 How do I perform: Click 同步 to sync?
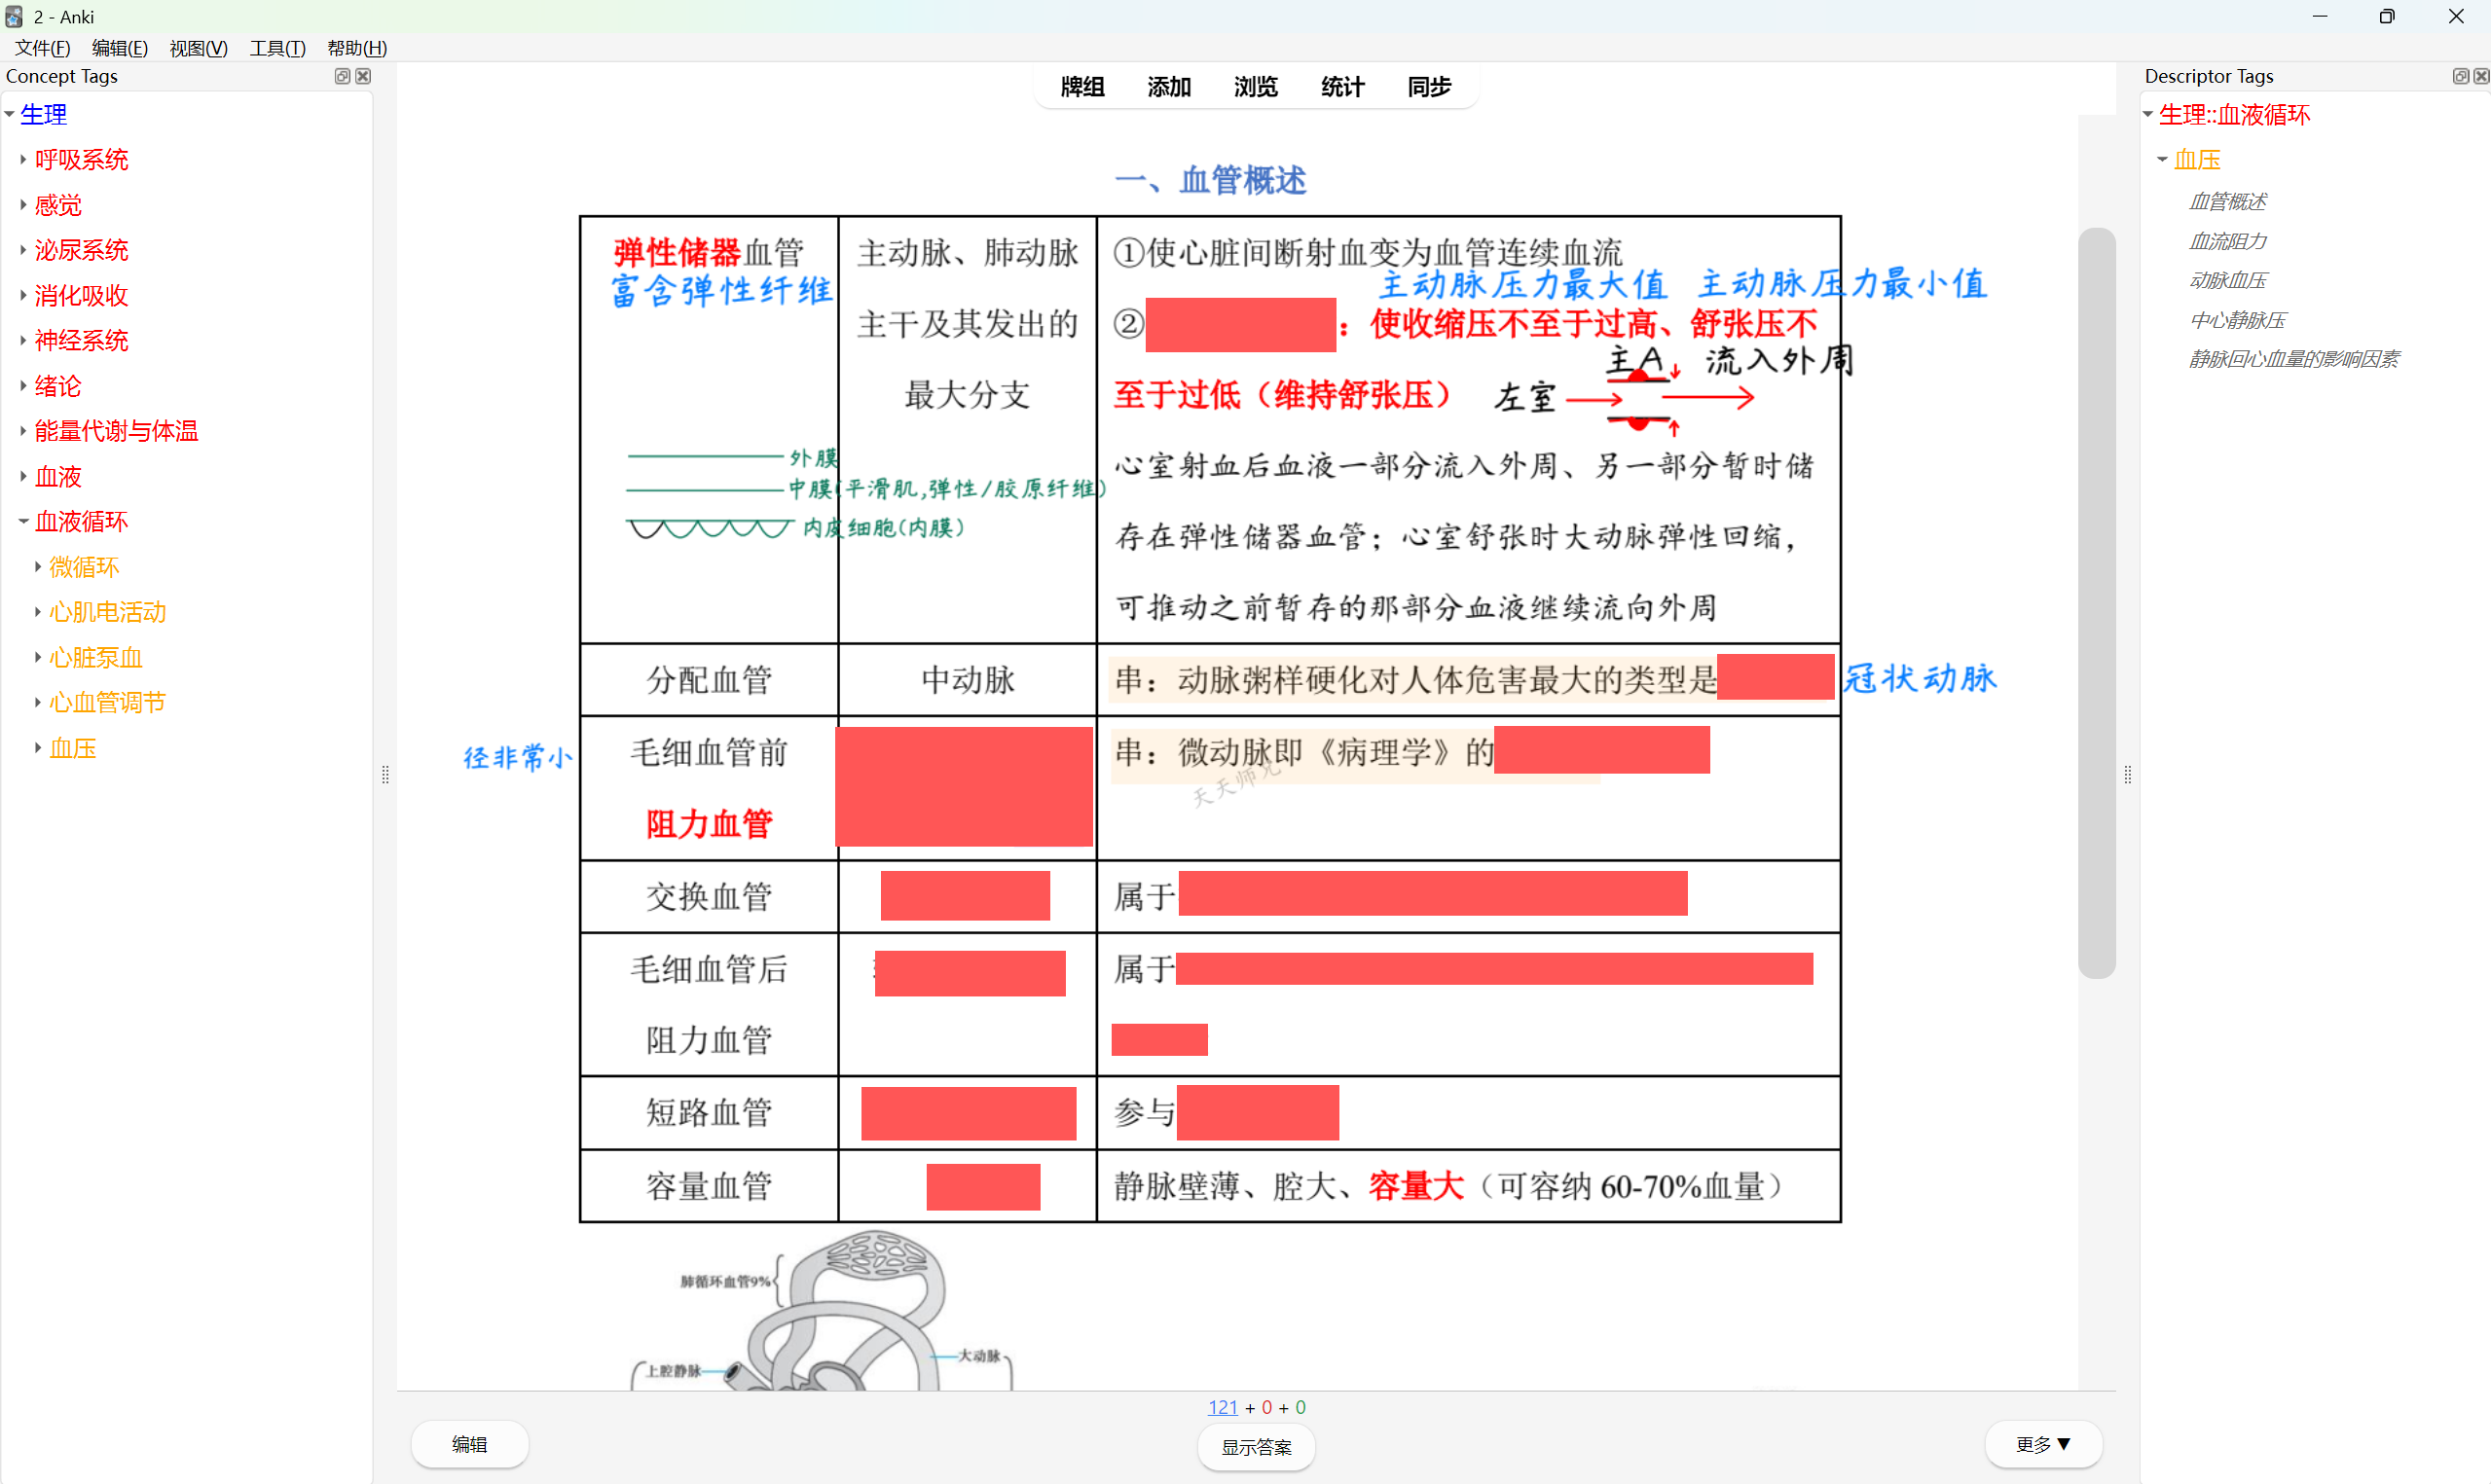1429,87
